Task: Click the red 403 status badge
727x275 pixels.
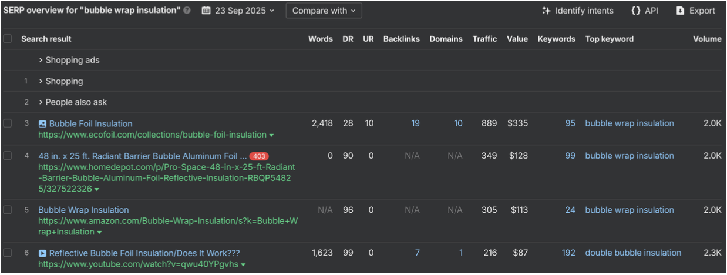Action: (x=258, y=156)
